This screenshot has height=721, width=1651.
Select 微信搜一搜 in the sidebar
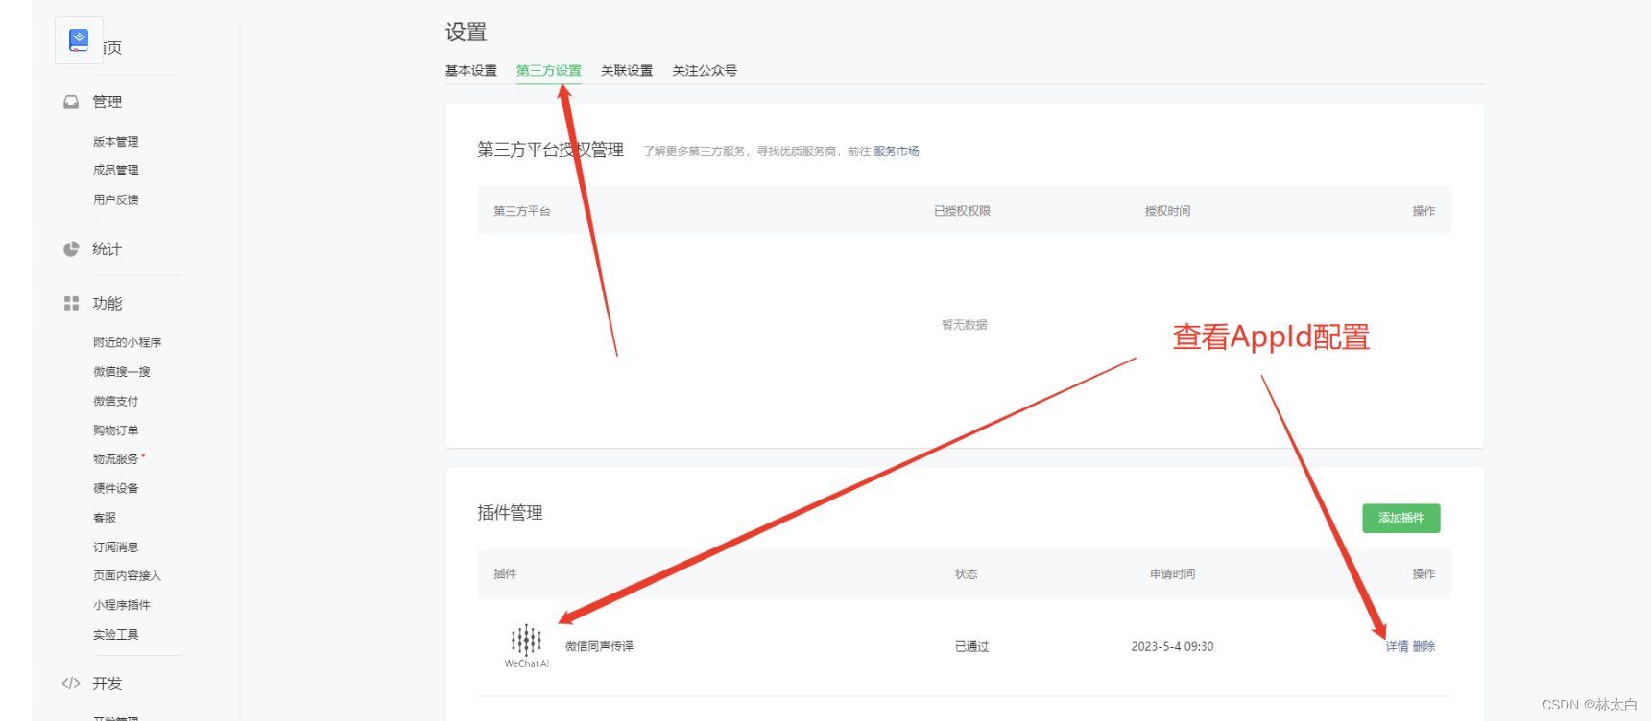pyautogui.click(x=122, y=372)
